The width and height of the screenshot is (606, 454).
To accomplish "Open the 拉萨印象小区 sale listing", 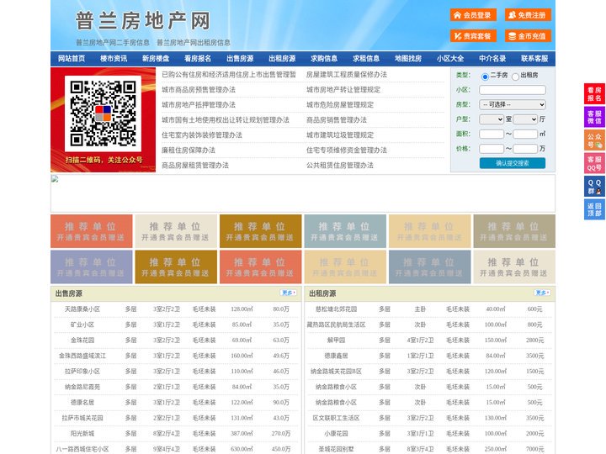I will tap(82, 372).
